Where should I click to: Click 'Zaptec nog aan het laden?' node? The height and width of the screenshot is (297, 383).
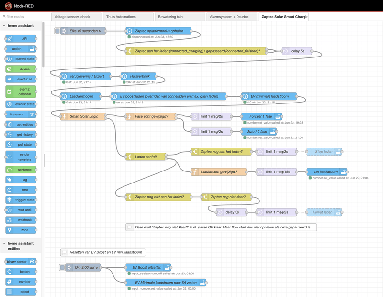(x=221, y=152)
